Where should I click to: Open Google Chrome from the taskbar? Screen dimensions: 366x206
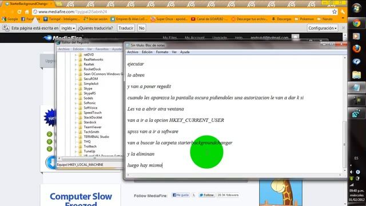pos(356,23)
